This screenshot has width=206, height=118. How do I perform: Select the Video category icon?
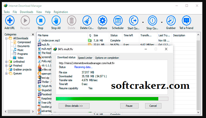[x=15, y=58]
